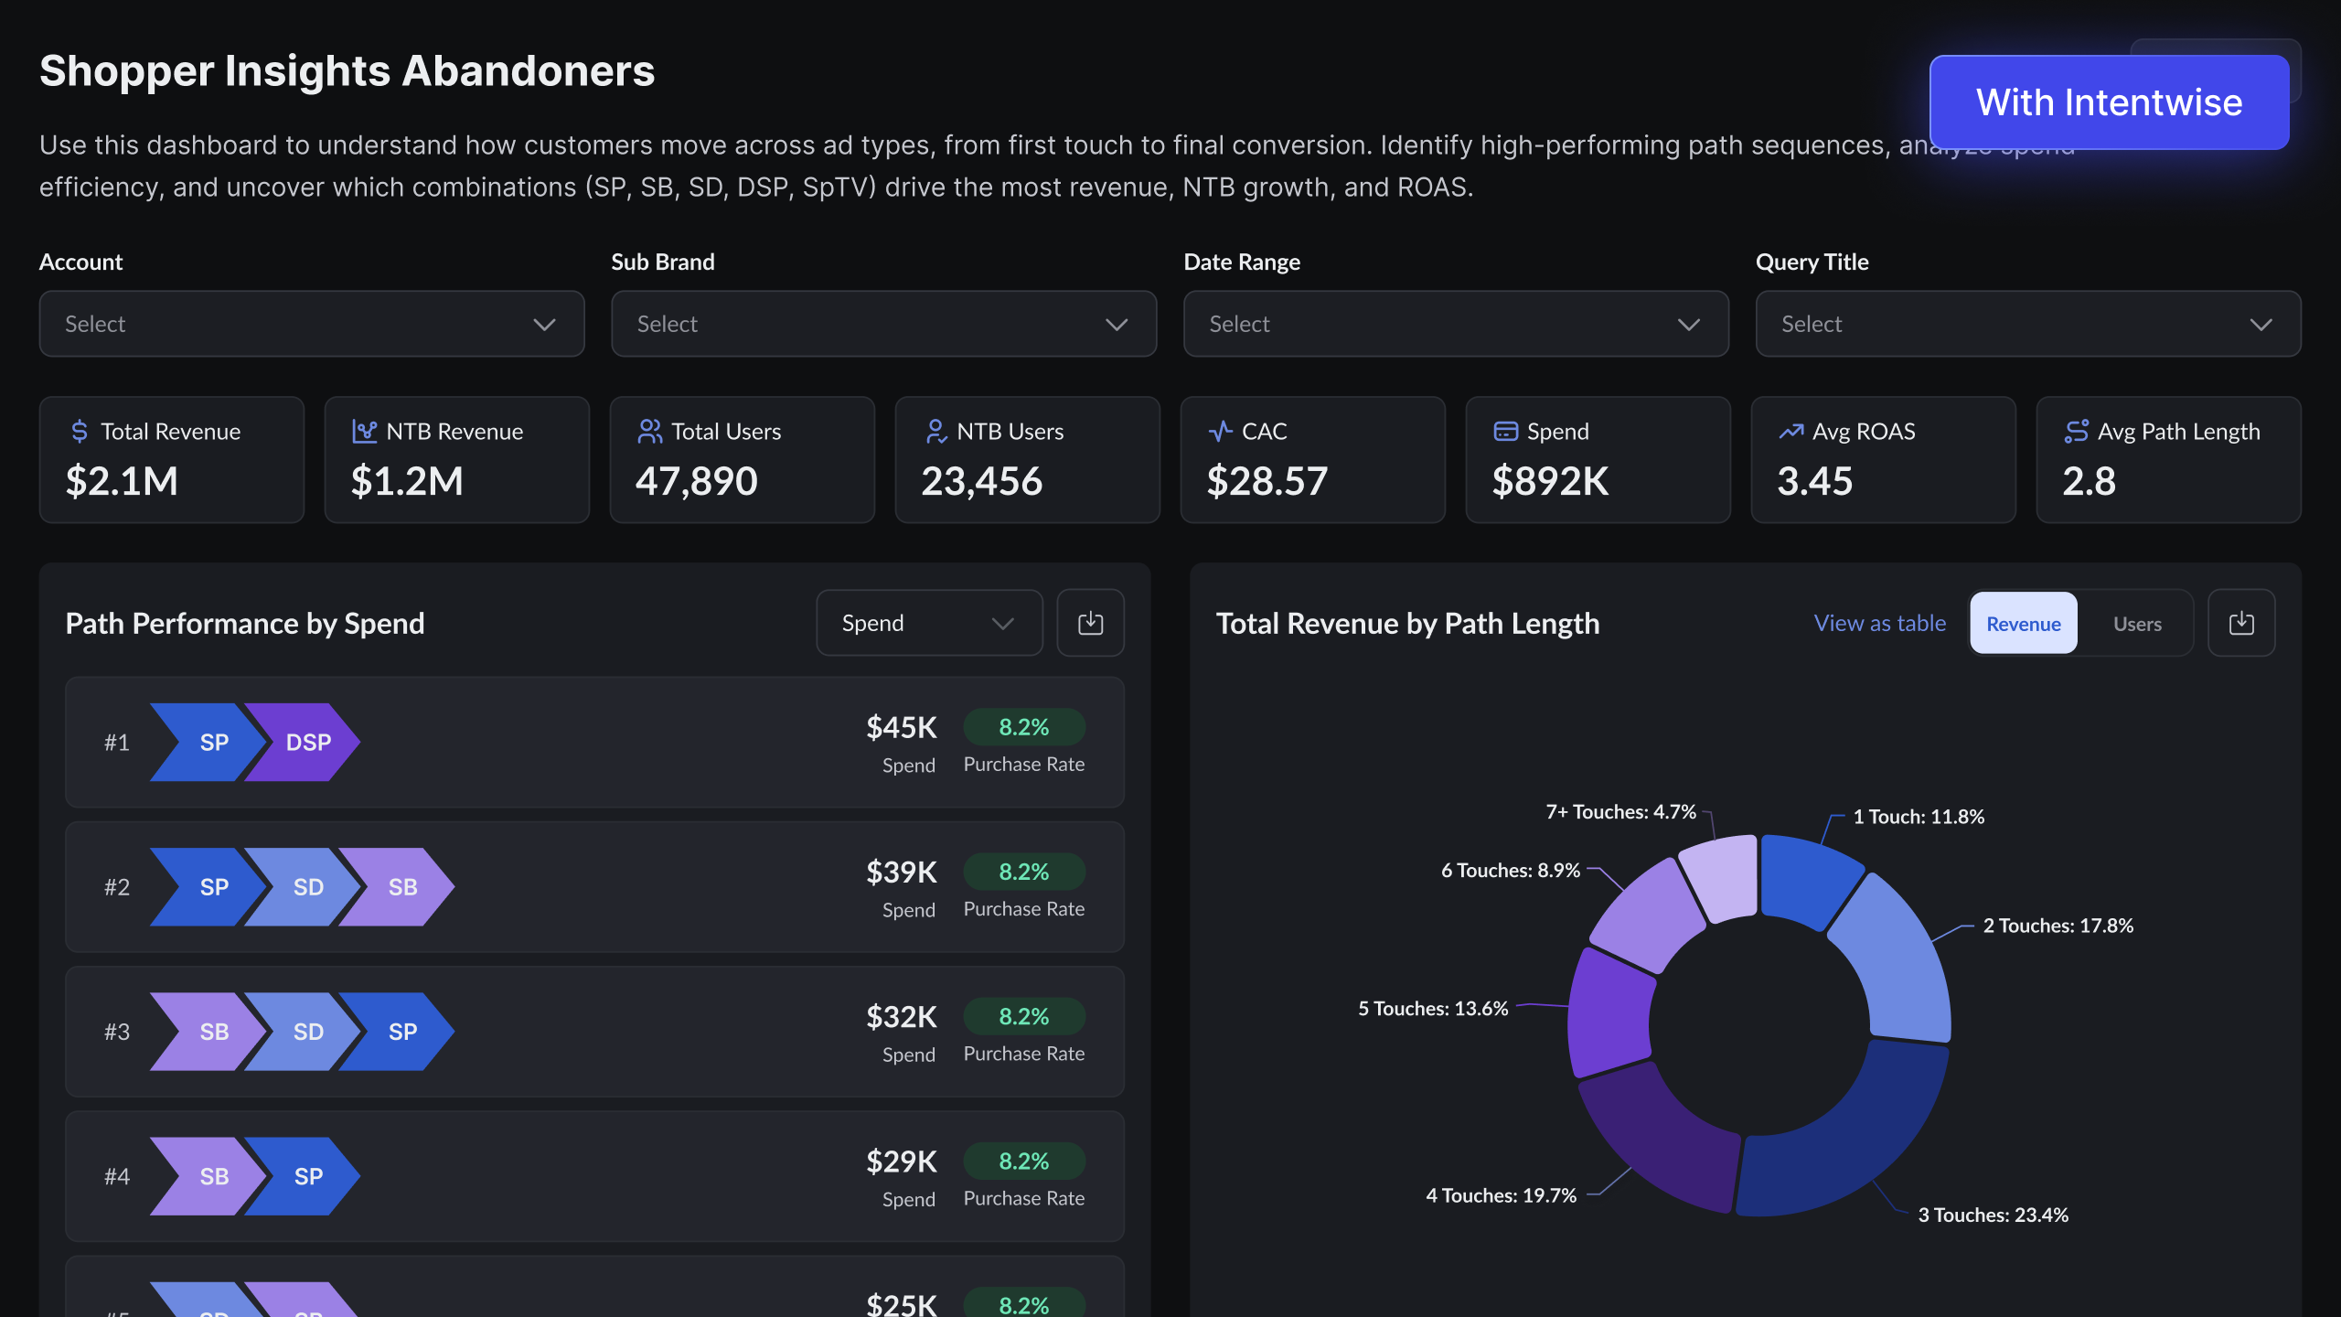Viewport: 2341px width, 1317px height.
Task: Click the Avg Path Length route icon
Action: coord(2076,431)
